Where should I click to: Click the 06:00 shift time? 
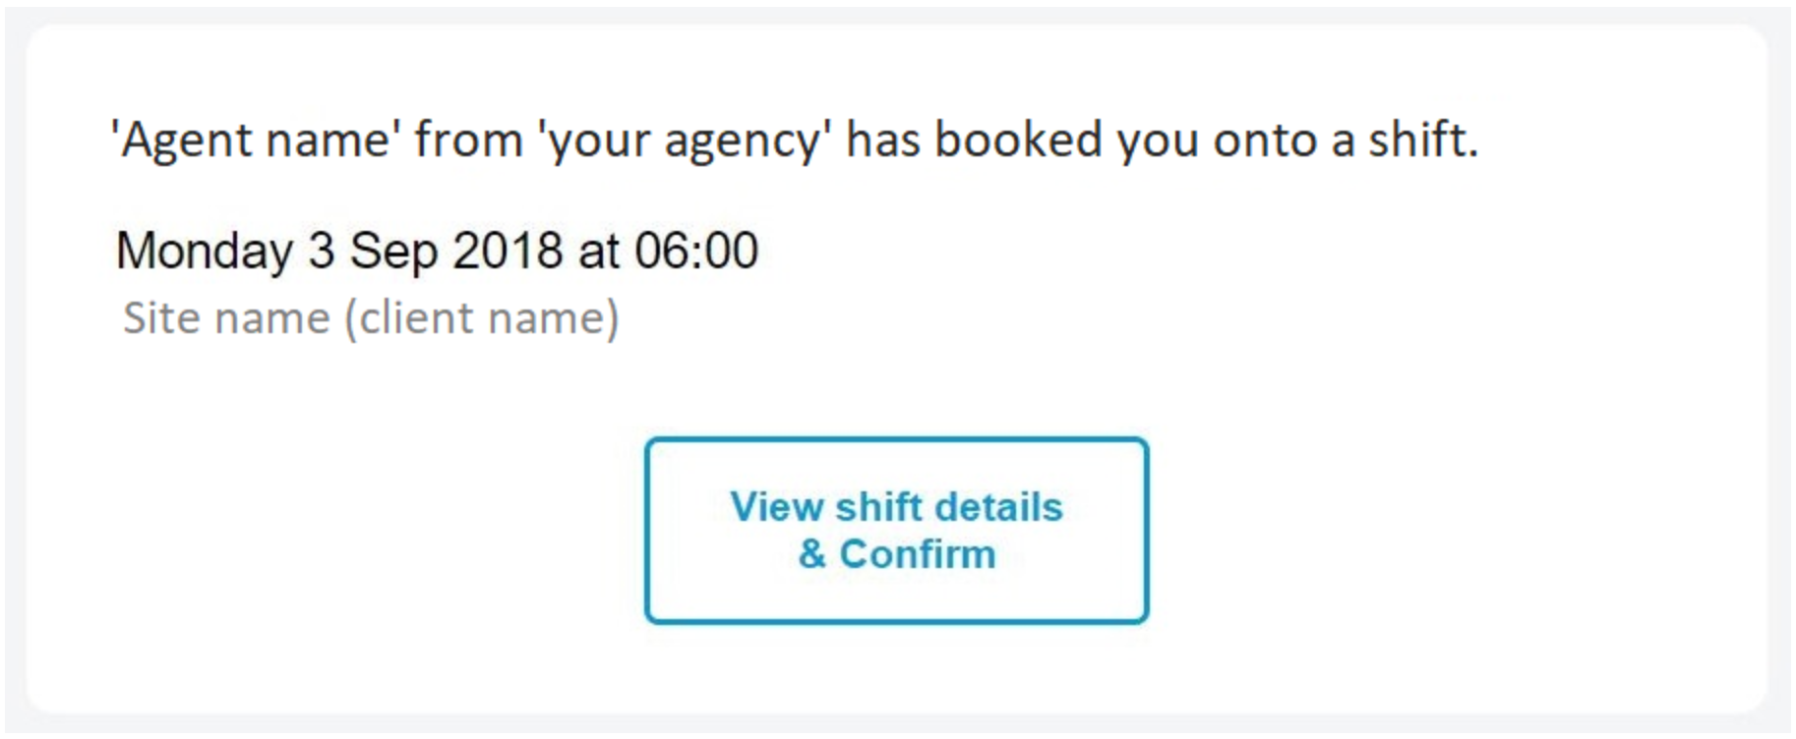click(x=696, y=251)
